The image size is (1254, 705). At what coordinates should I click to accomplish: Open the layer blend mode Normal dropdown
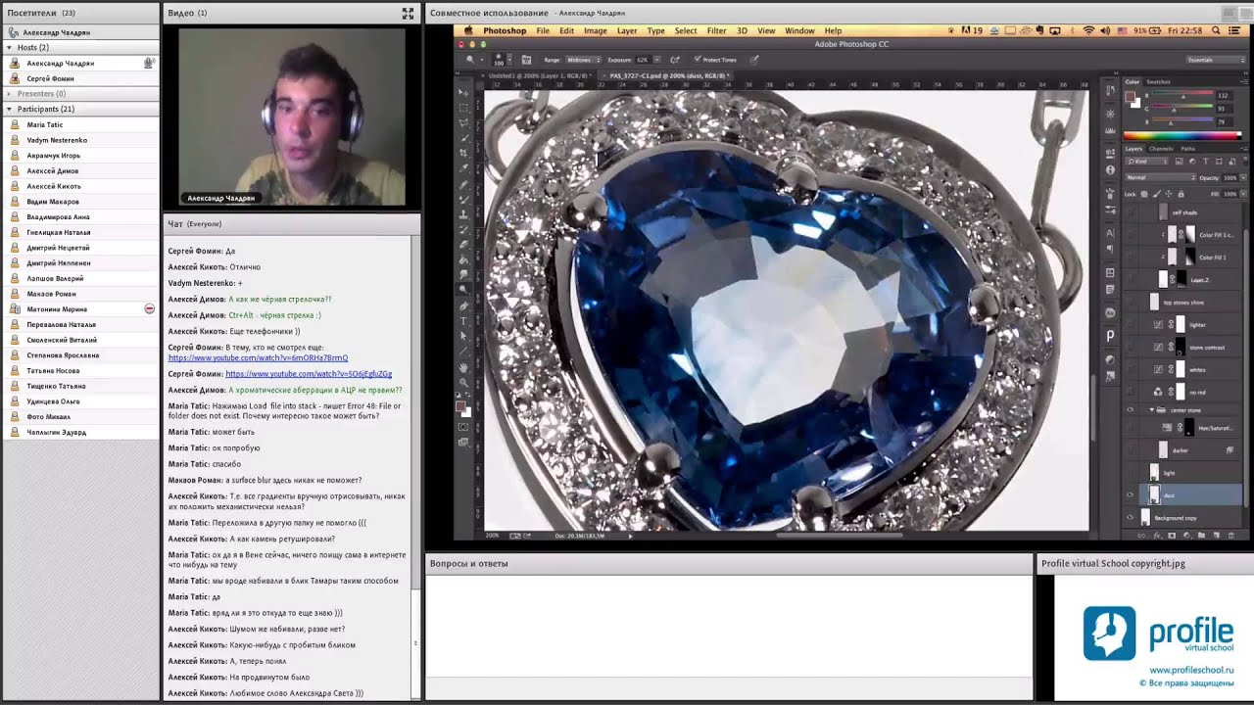coord(1160,177)
